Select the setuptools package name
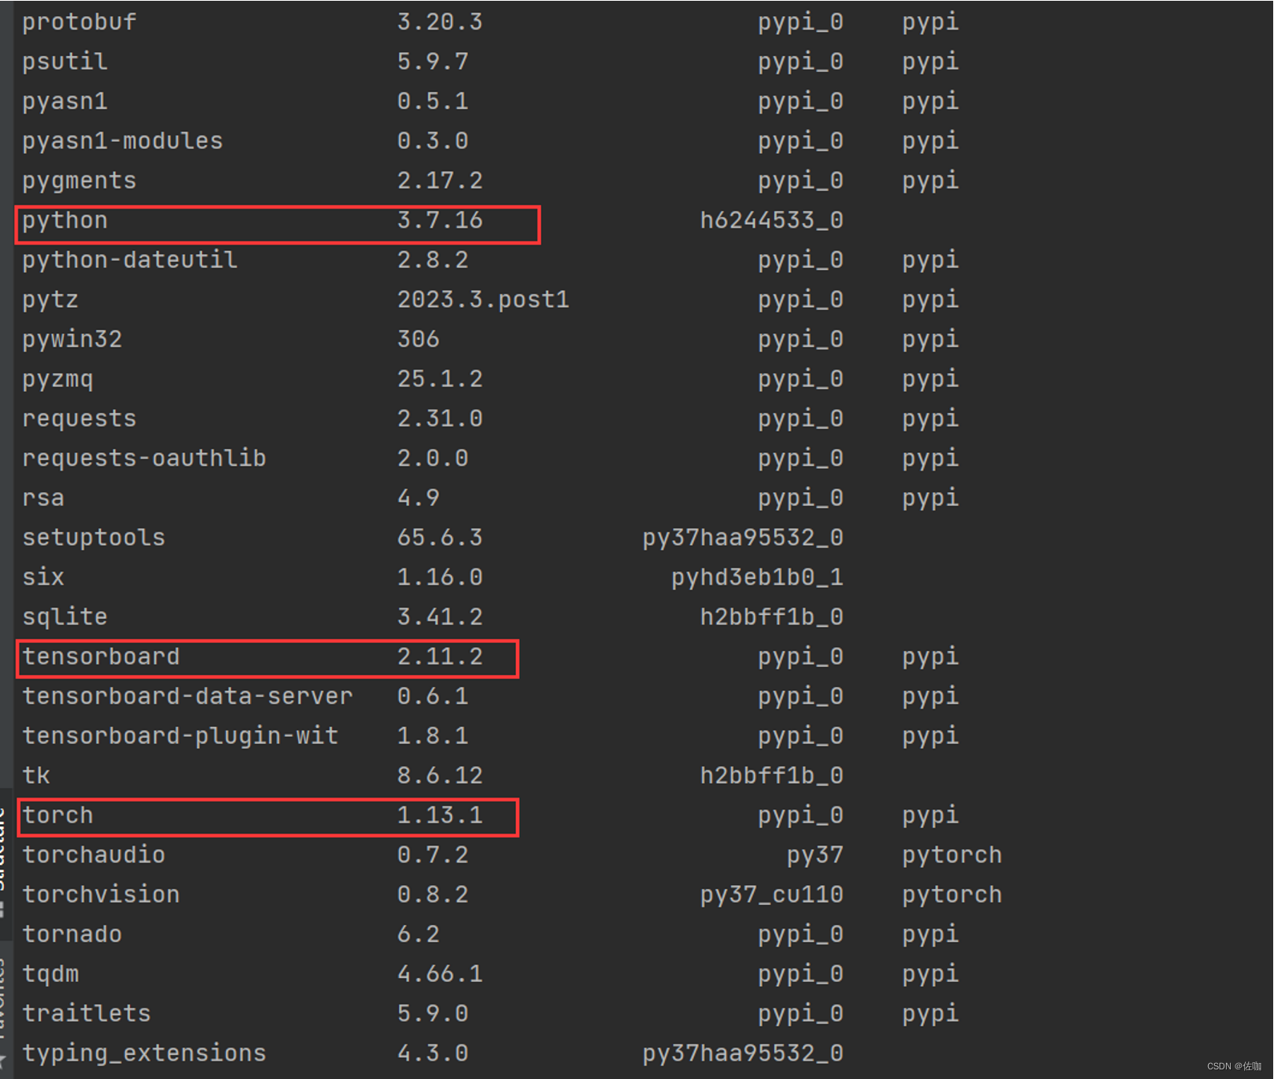 (x=93, y=538)
